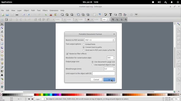Select the Eraser tool

(x=2, y=83)
